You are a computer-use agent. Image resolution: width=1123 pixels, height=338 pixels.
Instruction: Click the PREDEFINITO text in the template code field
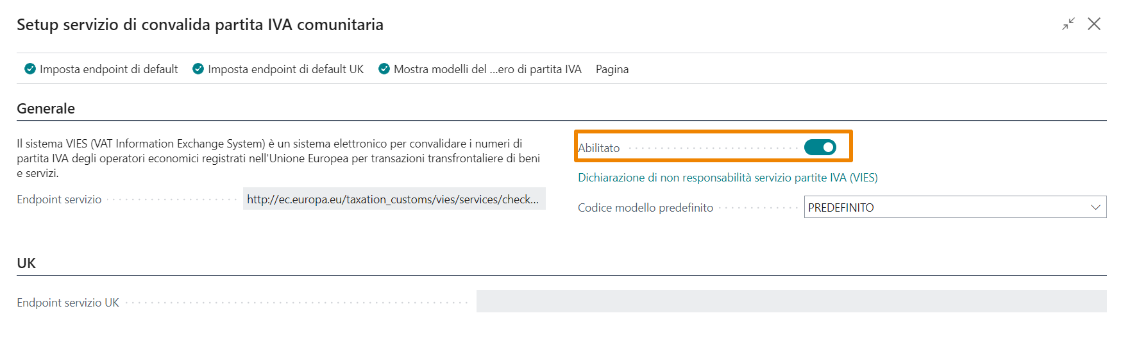click(x=841, y=208)
